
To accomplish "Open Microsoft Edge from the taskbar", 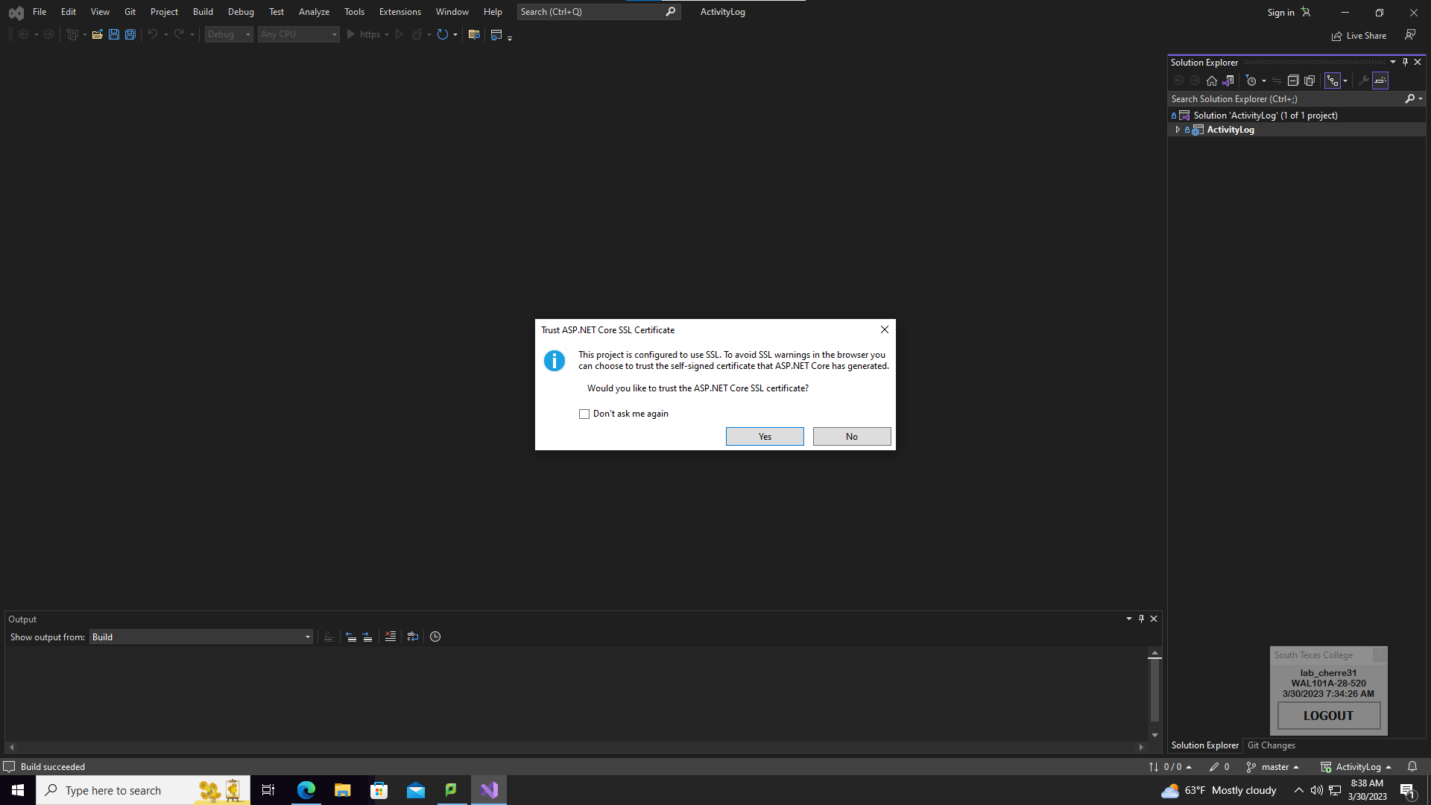I will coord(306,790).
